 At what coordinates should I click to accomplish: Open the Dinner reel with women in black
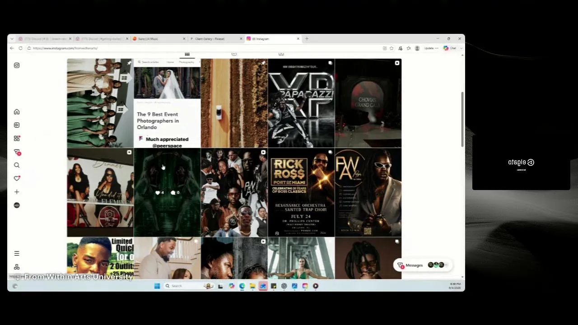click(x=100, y=193)
